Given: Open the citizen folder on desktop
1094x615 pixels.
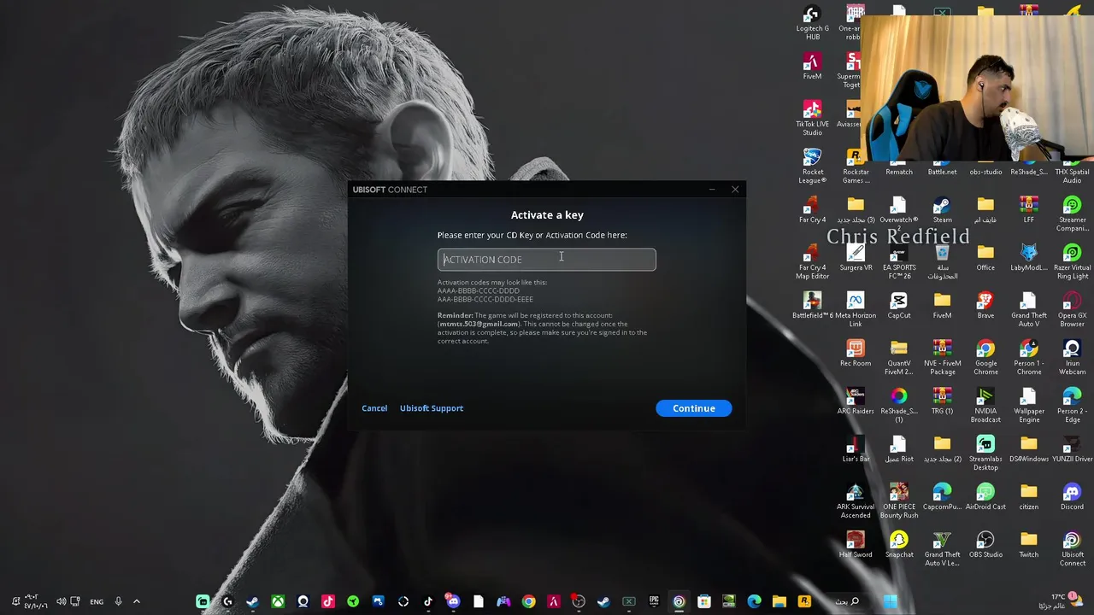Looking at the screenshot, I should coord(1029,497).
